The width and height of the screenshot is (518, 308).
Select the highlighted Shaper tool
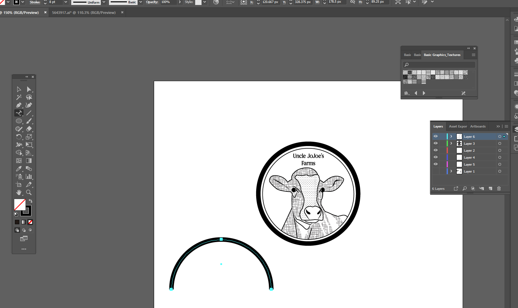(x=19, y=113)
